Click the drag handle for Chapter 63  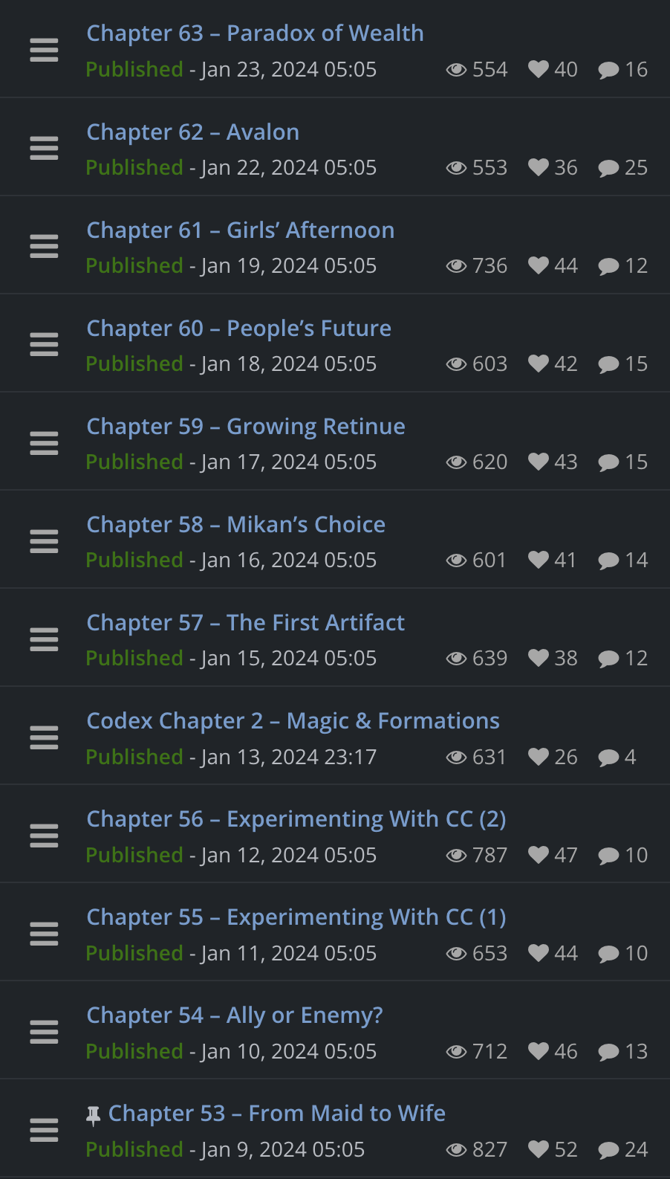[x=44, y=51]
